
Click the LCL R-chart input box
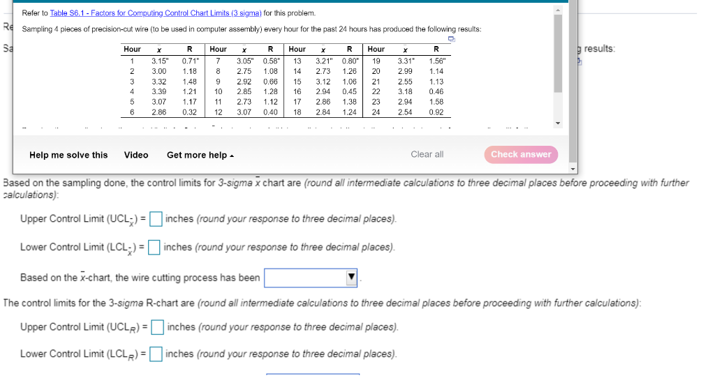[156, 354]
